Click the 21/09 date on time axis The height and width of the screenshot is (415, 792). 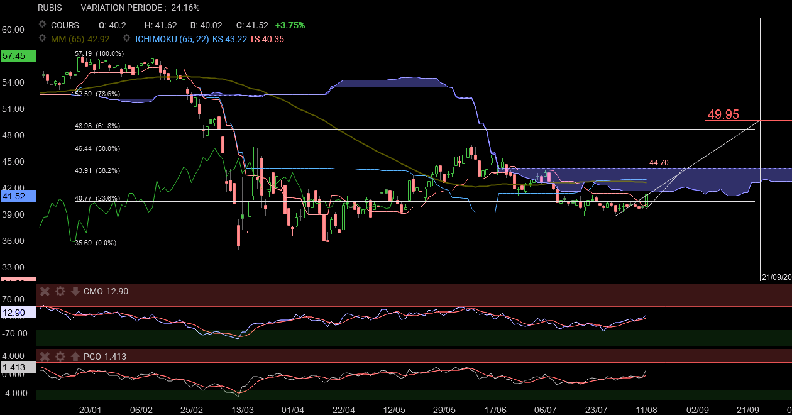[x=748, y=409]
